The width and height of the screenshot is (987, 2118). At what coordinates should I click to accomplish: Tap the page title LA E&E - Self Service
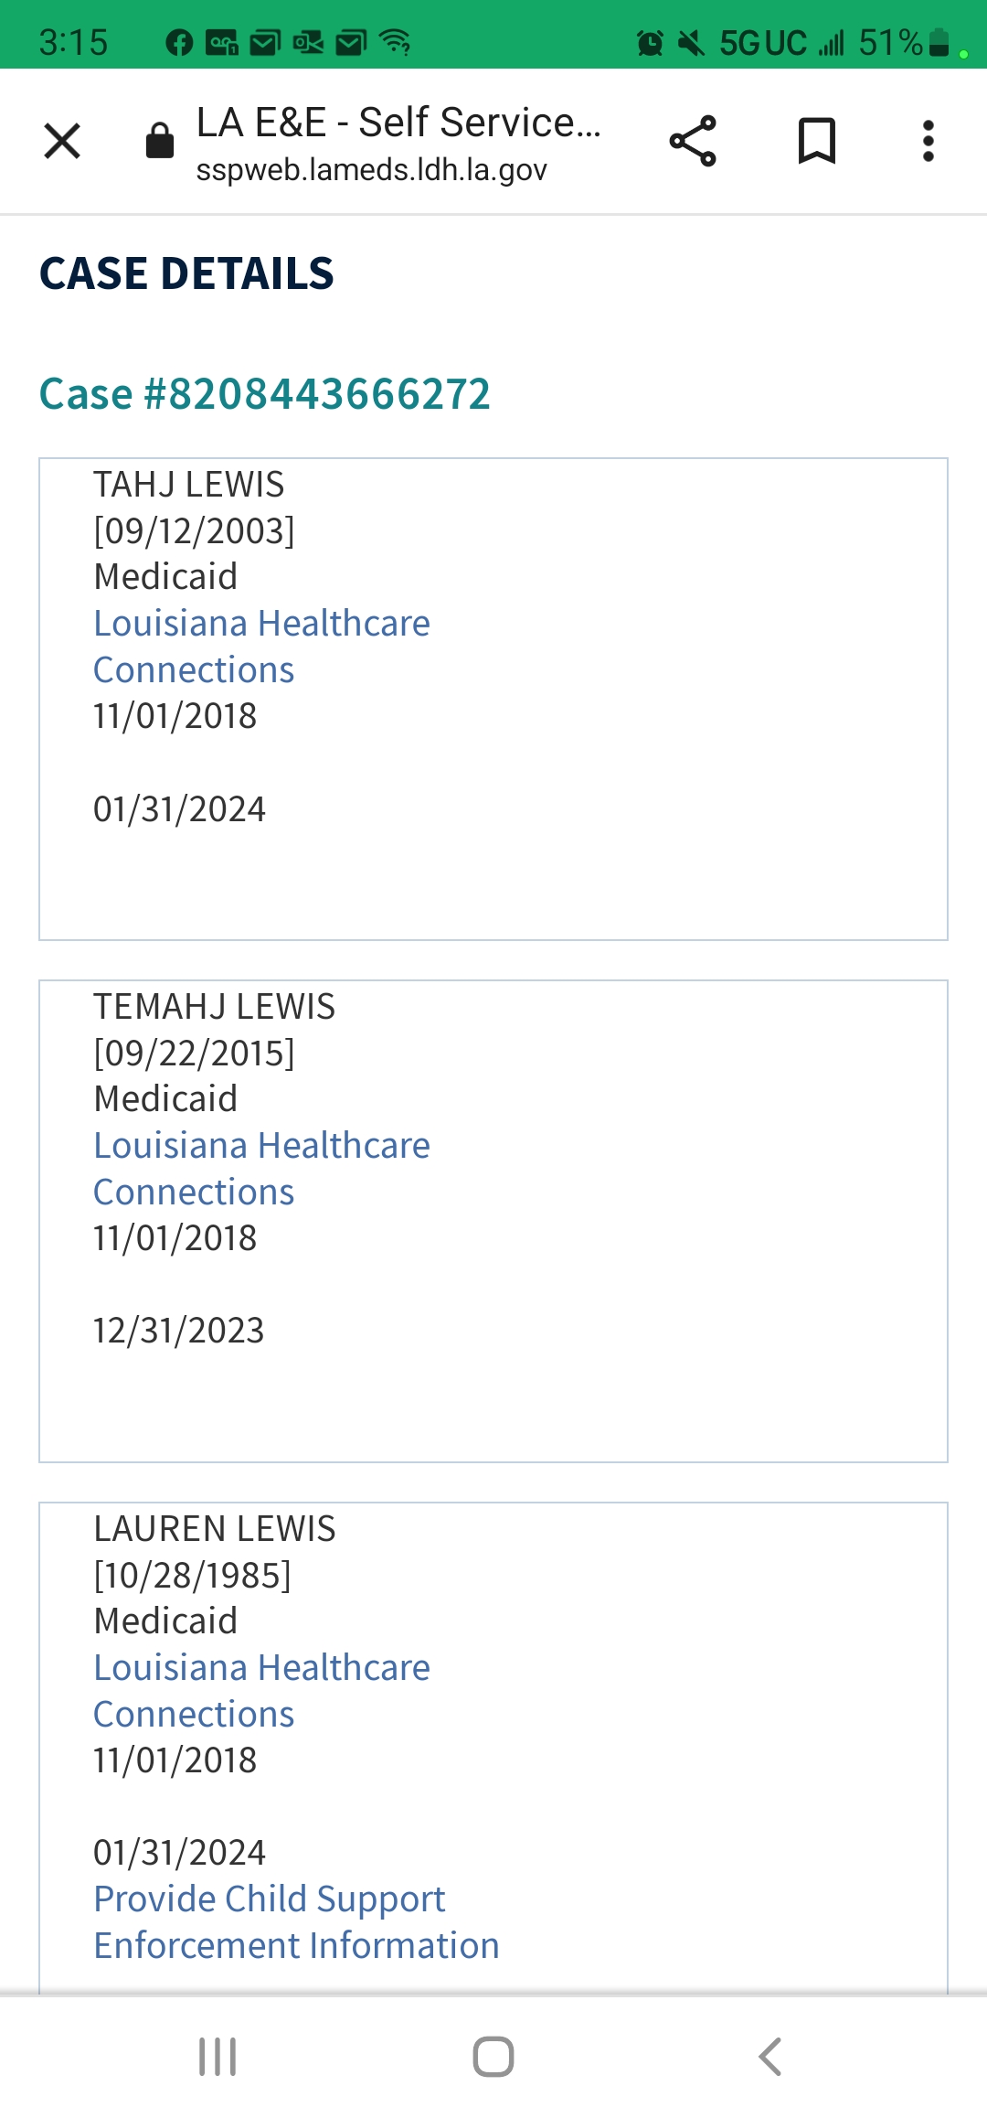click(x=398, y=123)
